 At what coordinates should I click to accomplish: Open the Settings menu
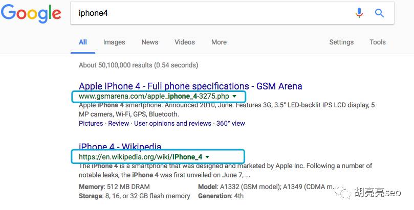pyautogui.click(x=341, y=42)
